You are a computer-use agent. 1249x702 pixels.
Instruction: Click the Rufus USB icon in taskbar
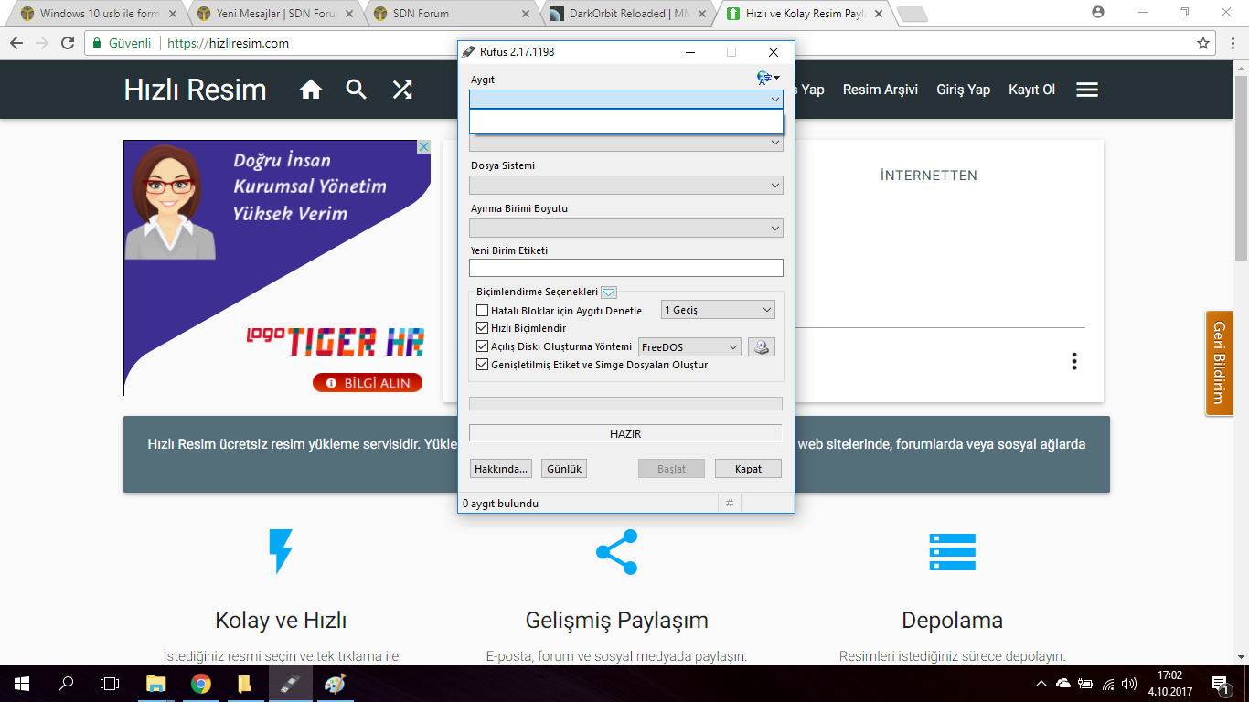pos(291,684)
